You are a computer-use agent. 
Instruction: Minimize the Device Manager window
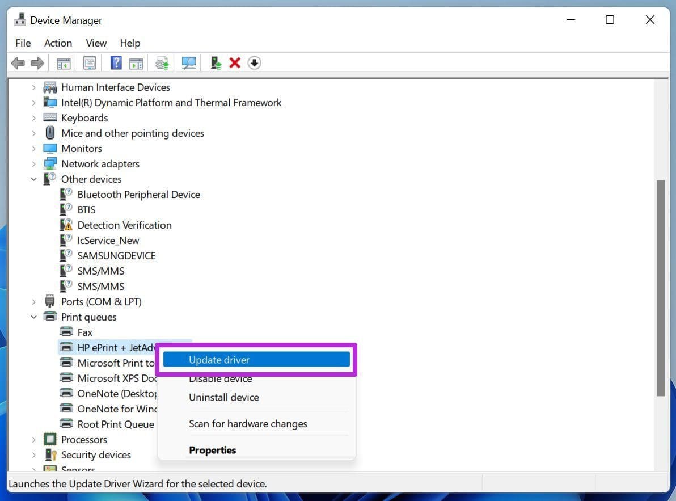click(571, 20)
